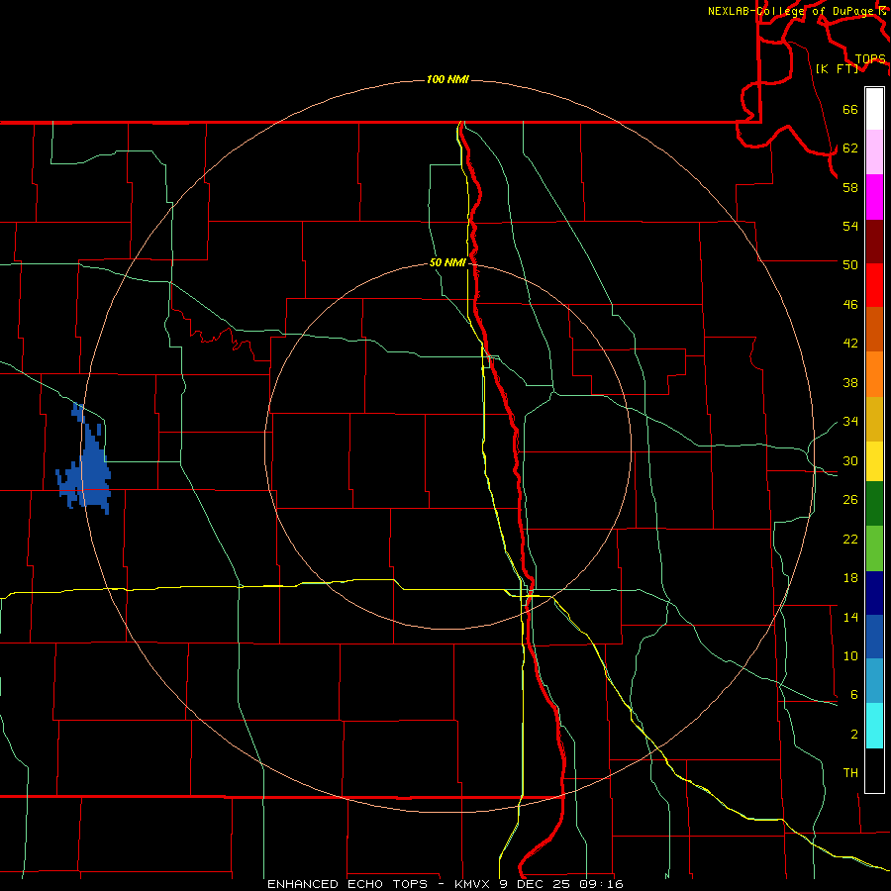The height and width of the screenshot is (891, 891).
Task: Click the legend value "42"
Action: (850, 344)
